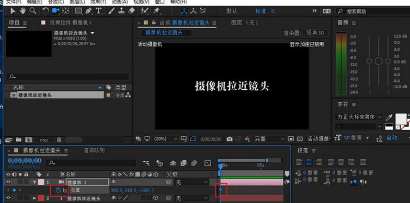
Task: Click the new folder icon in Project panel
Action: (19, 140)
